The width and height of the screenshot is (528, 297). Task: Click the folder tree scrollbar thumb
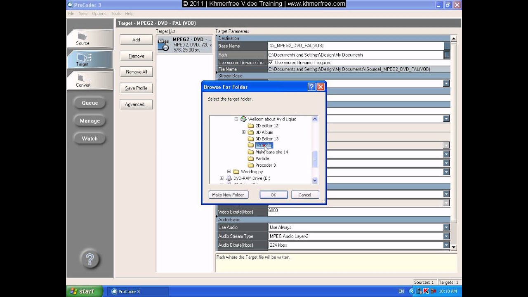315,160
